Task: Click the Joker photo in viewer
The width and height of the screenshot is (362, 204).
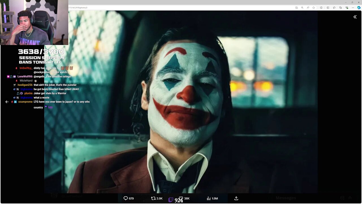Action: (181, 102)
